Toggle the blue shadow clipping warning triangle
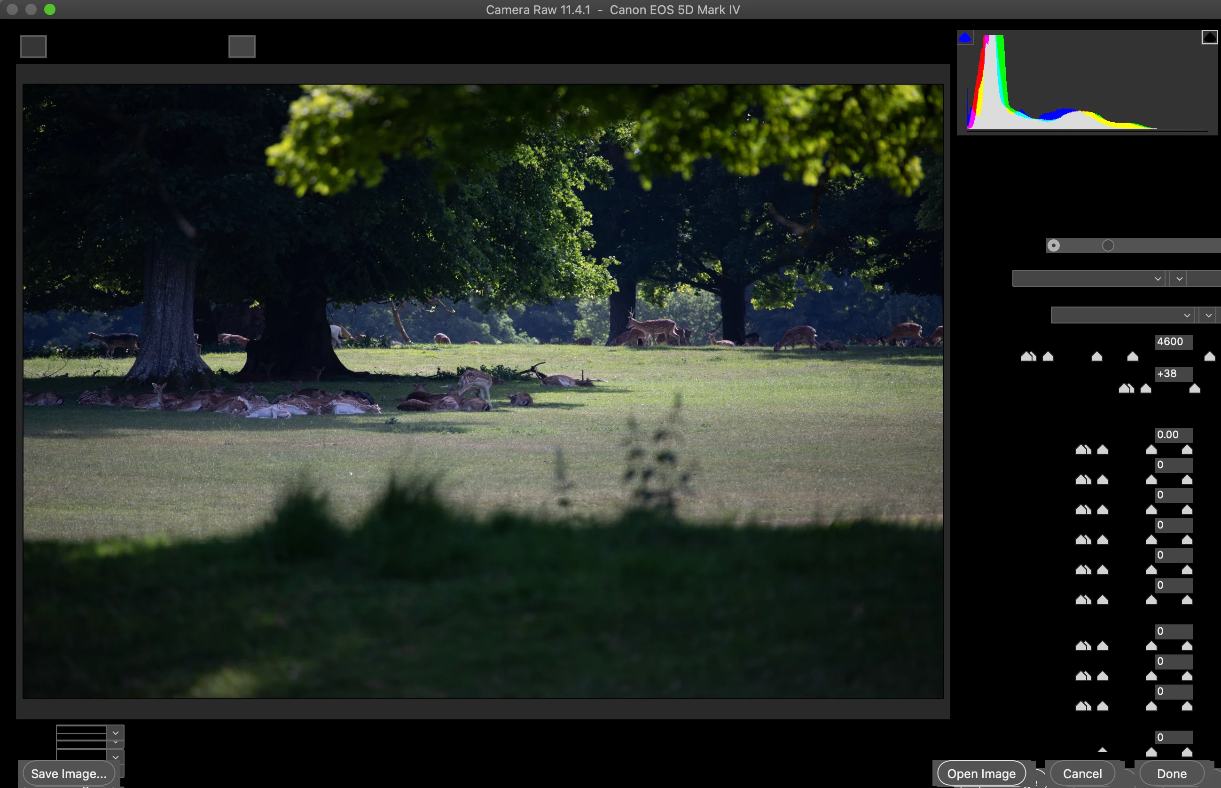This screenshot has width=1221, height=788. tap(965, 38)
